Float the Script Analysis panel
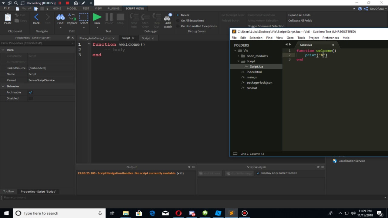This screenshot has height=218, width=388. [318, 167]
